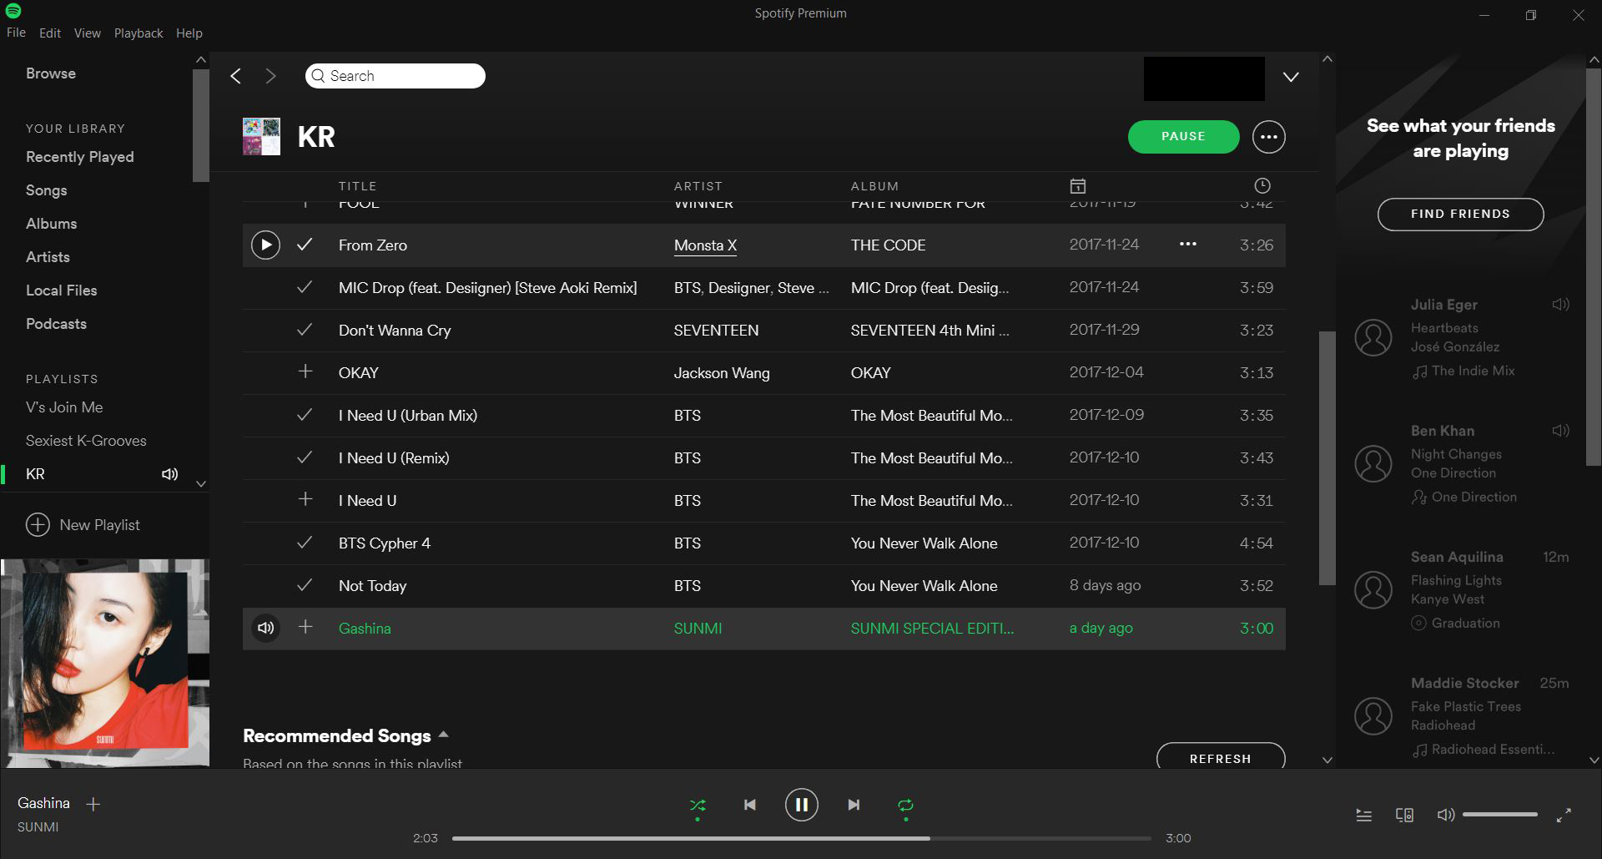The image size is (1602, 859).
Task: Open the Sexiest K-Grooves playlist
Action: (x=86, y=441)
